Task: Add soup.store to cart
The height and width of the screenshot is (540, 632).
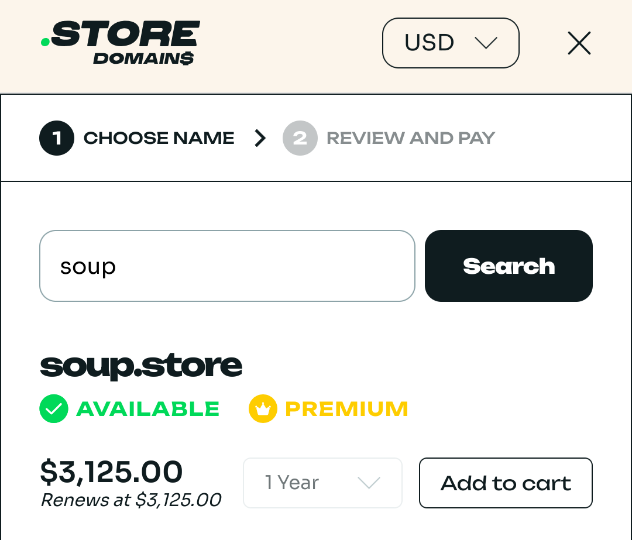Action: 506,483
